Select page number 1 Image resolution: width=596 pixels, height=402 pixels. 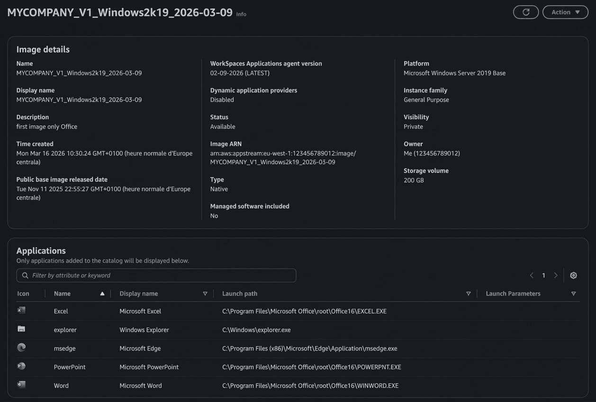click(543, 275)
